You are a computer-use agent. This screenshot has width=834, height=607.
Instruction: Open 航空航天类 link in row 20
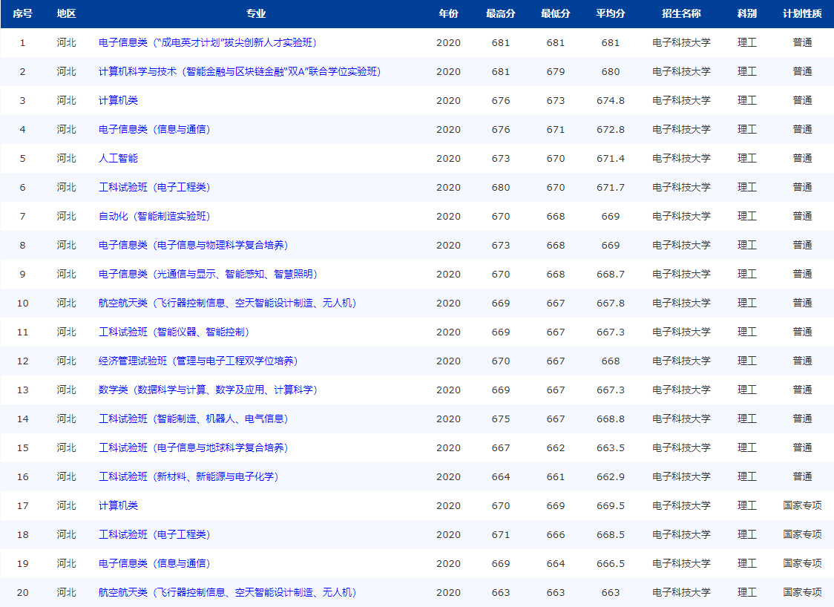[227, 592]
